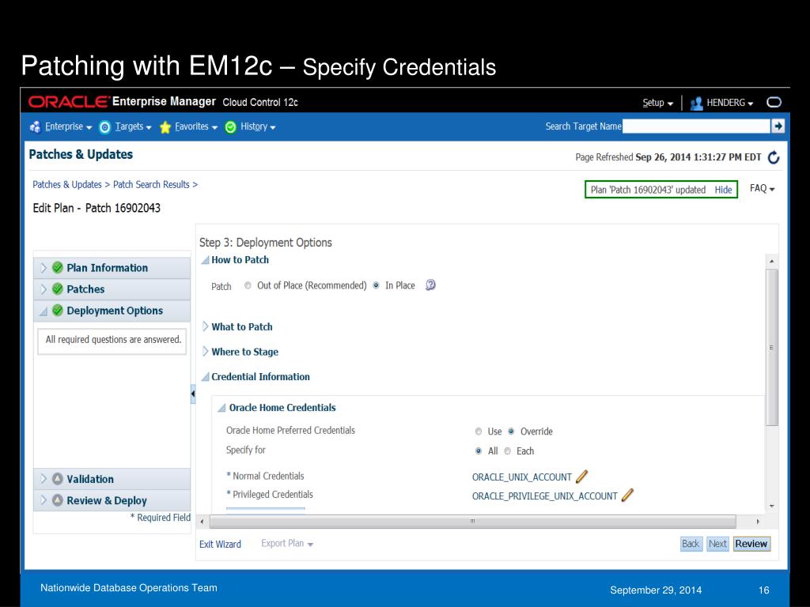This screenshot has width=810, height=607.
Task: Click 'All required questions are answered.' text
Action: click(113, 340)
